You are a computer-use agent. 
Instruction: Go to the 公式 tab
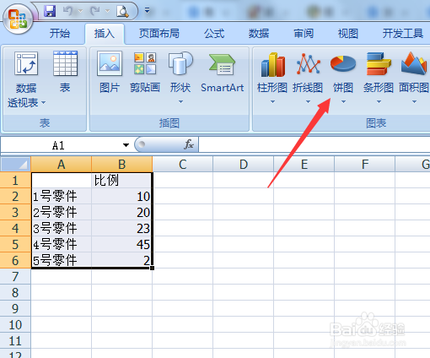coord(214,34)
